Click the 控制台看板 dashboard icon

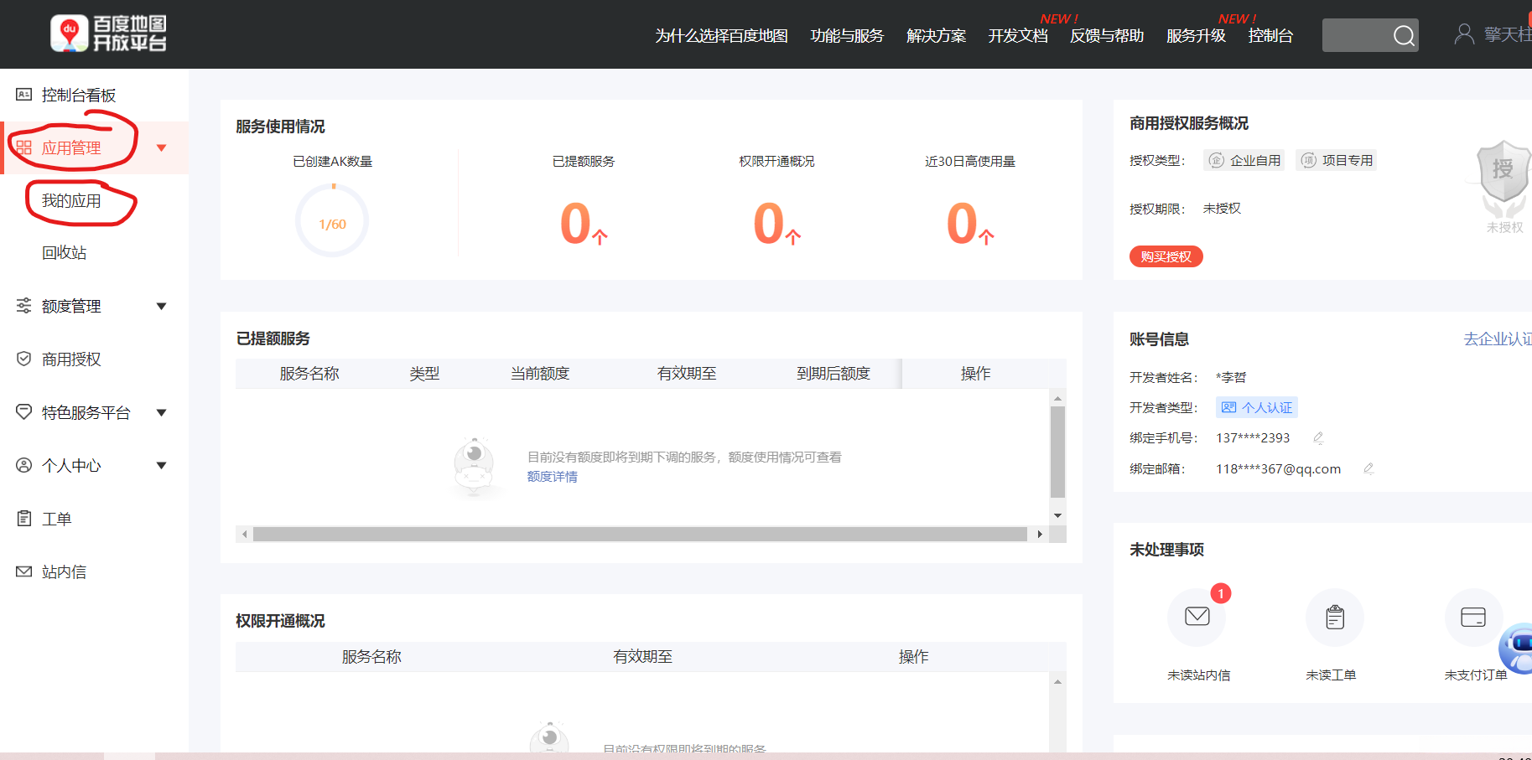pyautogui.click(x=24, y=95)
